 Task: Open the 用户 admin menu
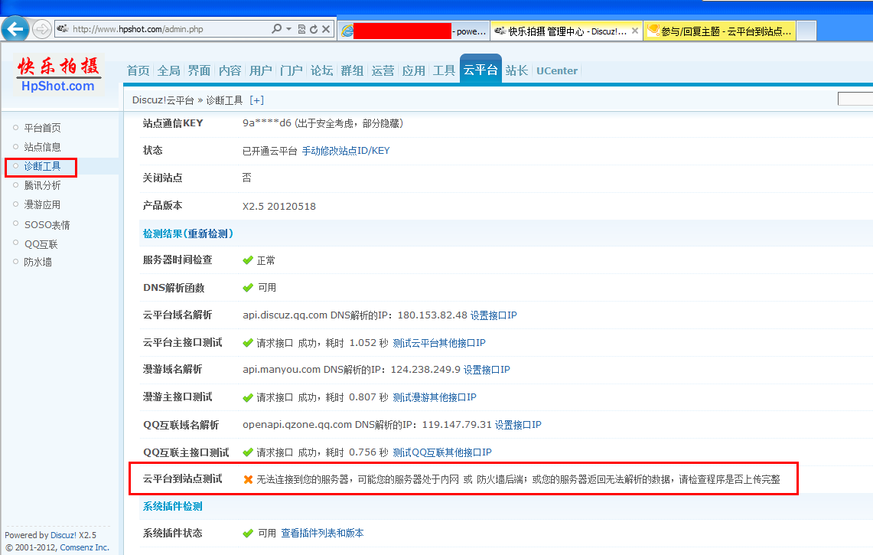(x=261, y=70)
